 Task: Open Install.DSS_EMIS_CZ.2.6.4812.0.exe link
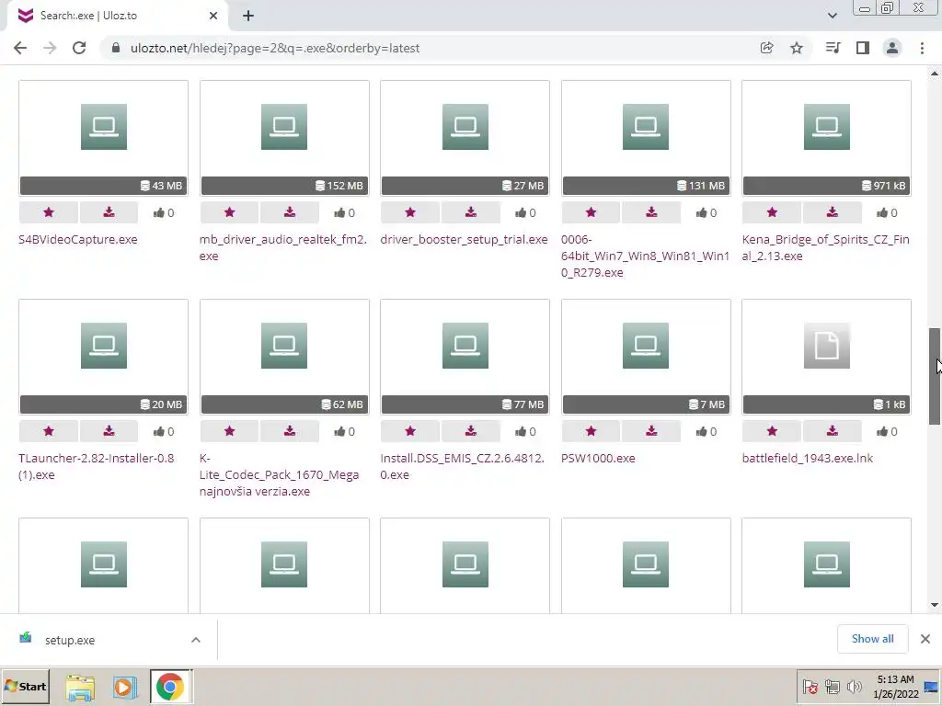(x=462, y=466)
